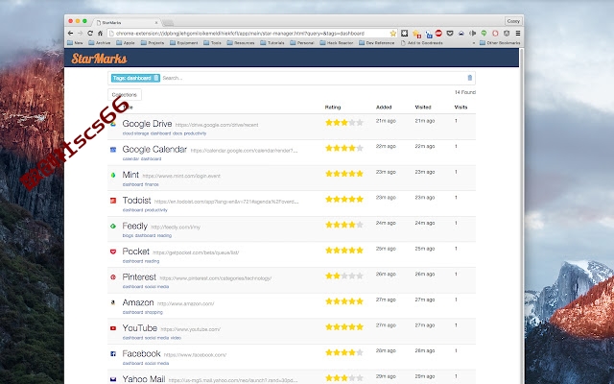
Task: Select the StarMarks browser tab
Action: (126, 22)
